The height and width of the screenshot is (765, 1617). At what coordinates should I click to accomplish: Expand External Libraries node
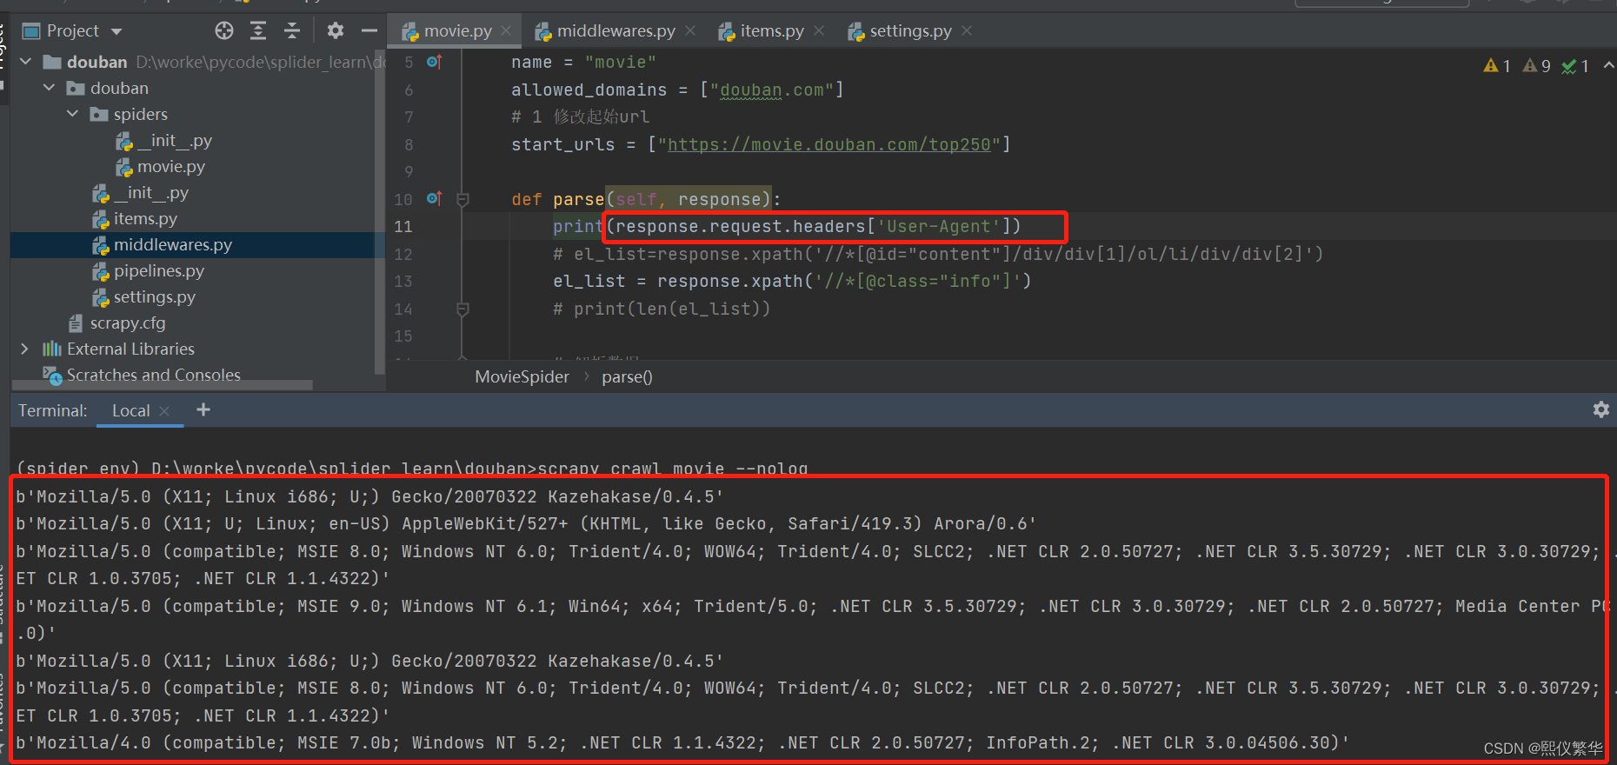pos(25,349)
